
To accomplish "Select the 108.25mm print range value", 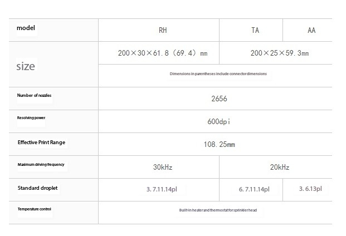I will (x=220, y=145).
